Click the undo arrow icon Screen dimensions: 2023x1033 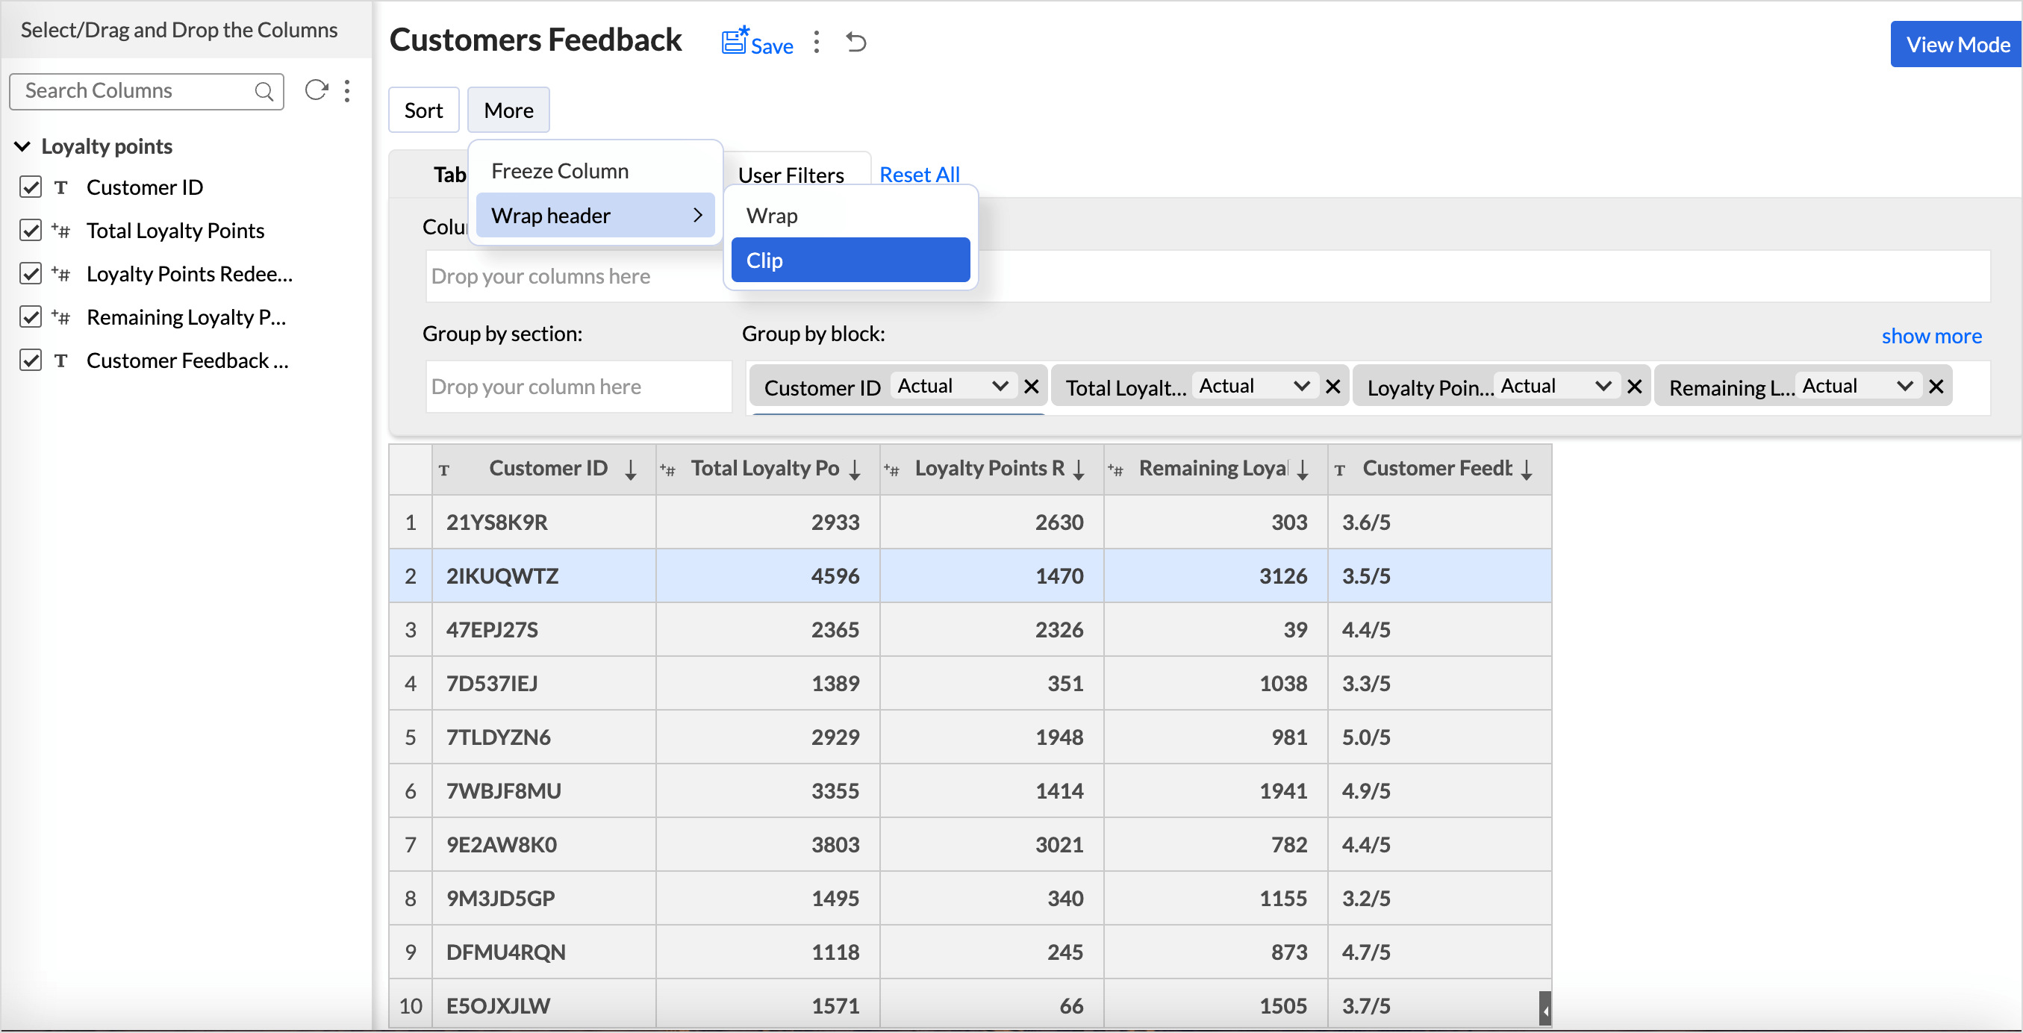click(x=856, y=43)
